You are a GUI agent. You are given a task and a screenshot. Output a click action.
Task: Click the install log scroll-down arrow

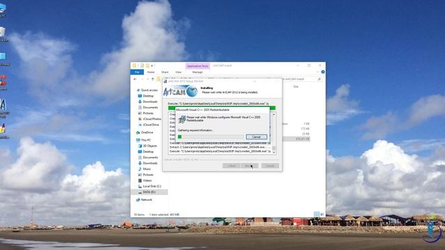point(274,152)
